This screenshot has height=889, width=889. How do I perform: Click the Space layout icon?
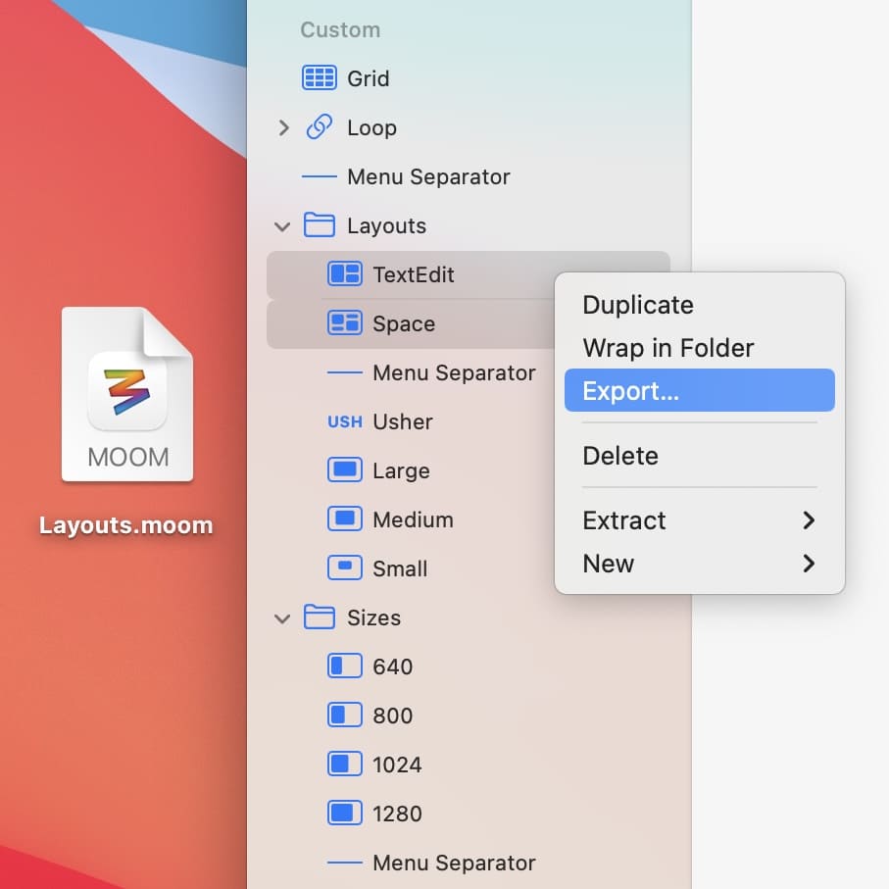pos(345,323)
